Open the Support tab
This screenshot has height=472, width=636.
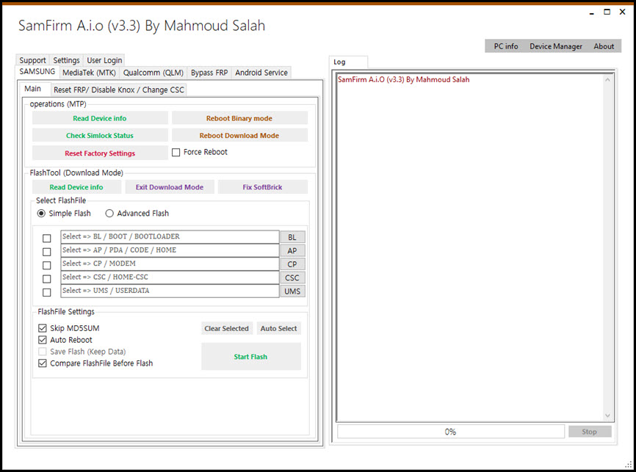[32, 60]
